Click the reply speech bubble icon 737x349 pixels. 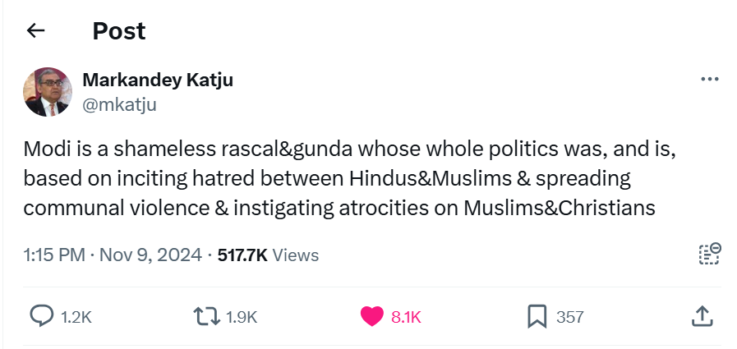[x=42, y=316]
